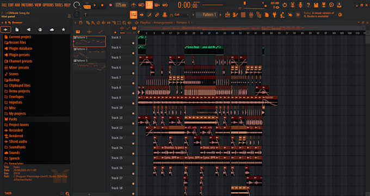The image size is (370, 196).
Task: Click the undo history circular arrow icon
Action: pos(285,5)
